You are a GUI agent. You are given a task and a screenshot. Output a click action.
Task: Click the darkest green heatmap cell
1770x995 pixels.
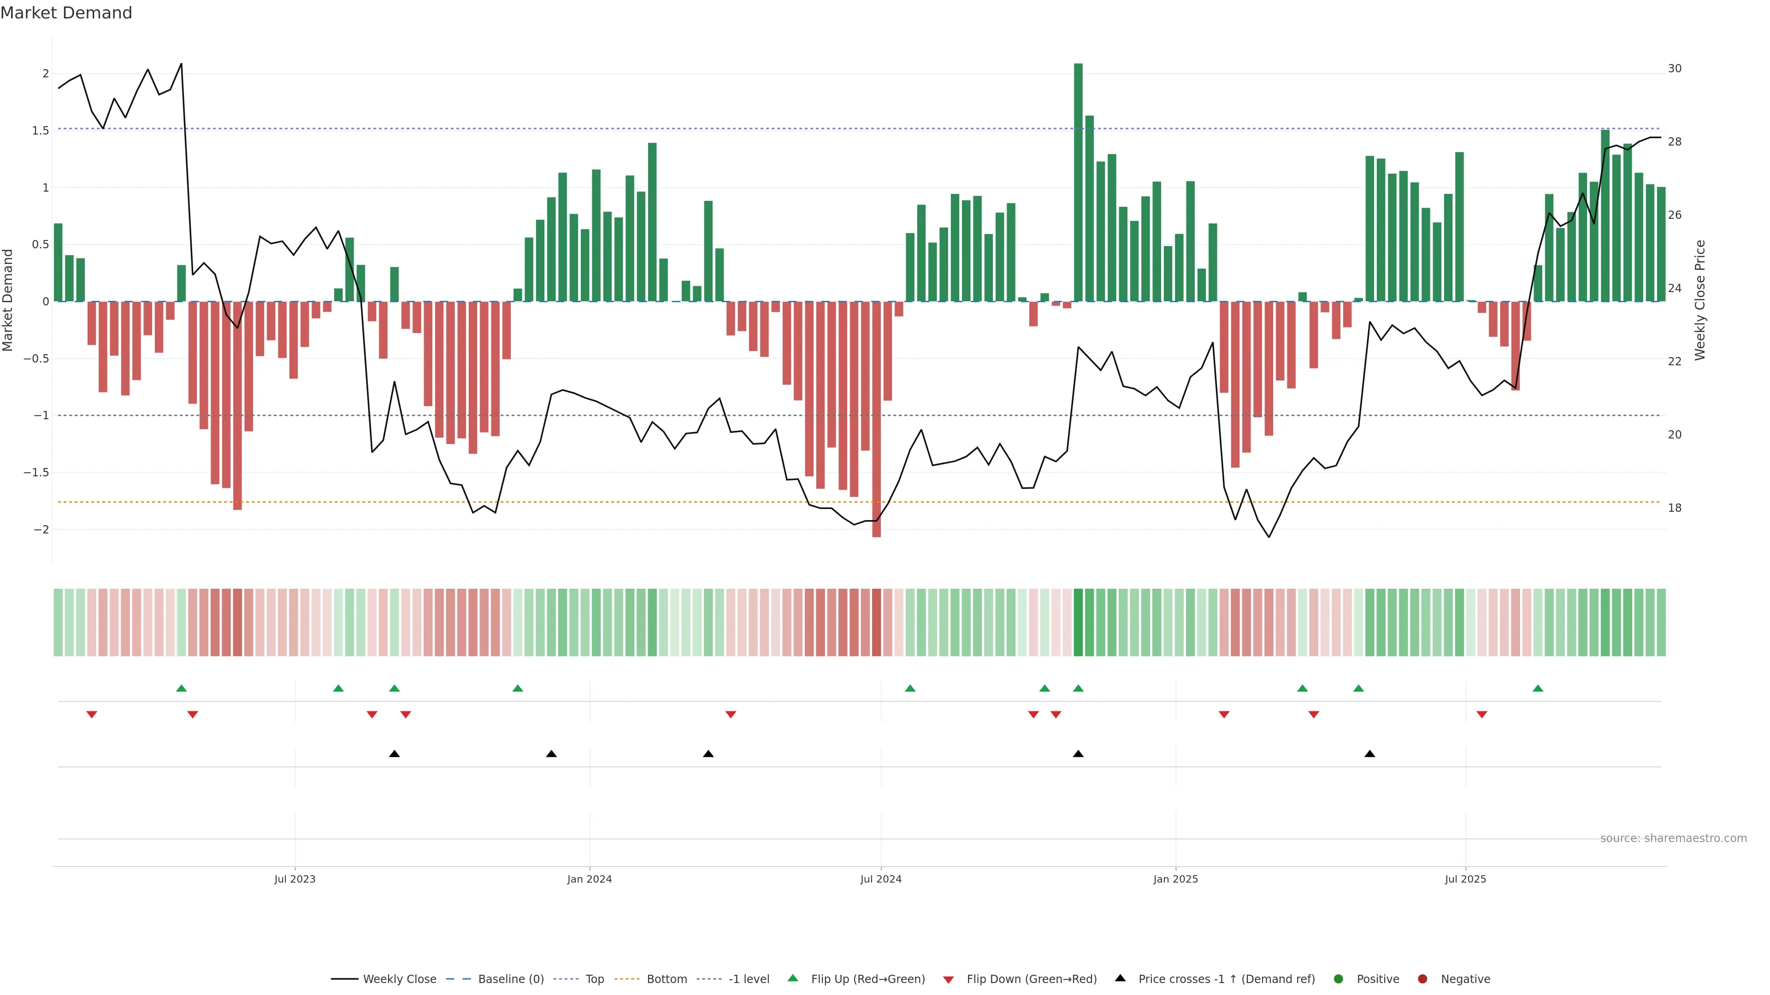1078,622
